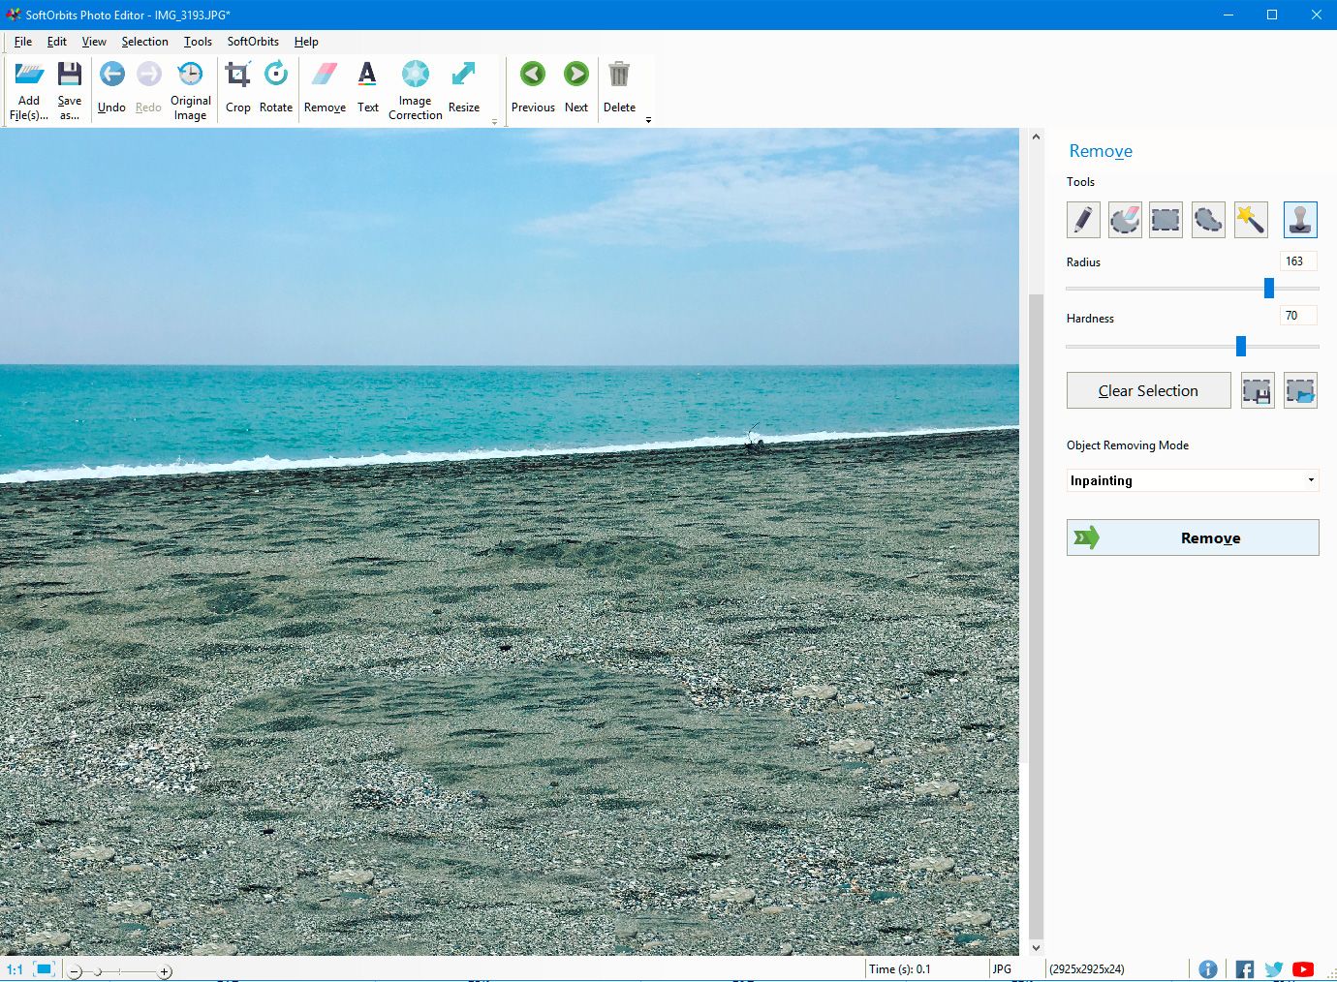Open the YouTube link icon
Screen dimensions: 1337x982
coord(1304,969)
